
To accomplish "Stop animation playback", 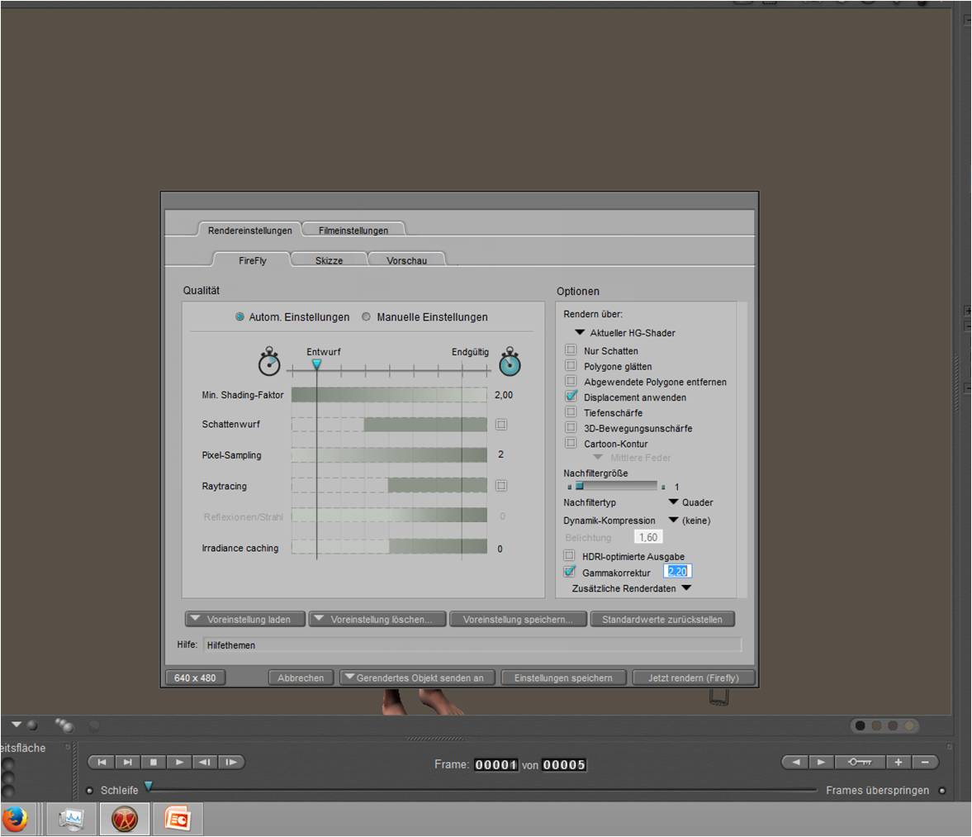I will pos(153,762).
